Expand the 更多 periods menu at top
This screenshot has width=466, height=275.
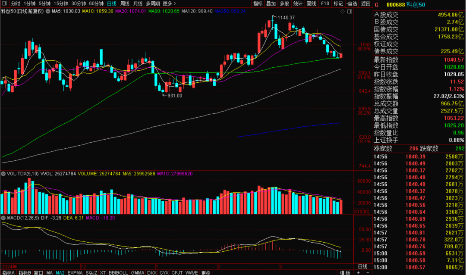pos(169,3)
